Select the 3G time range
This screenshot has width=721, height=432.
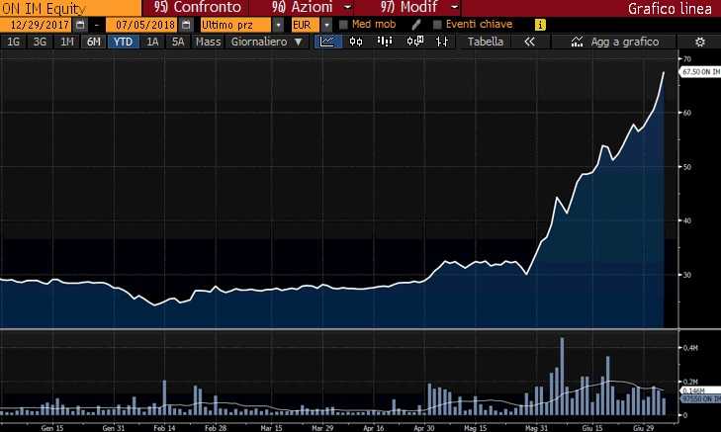coord(40,42)
